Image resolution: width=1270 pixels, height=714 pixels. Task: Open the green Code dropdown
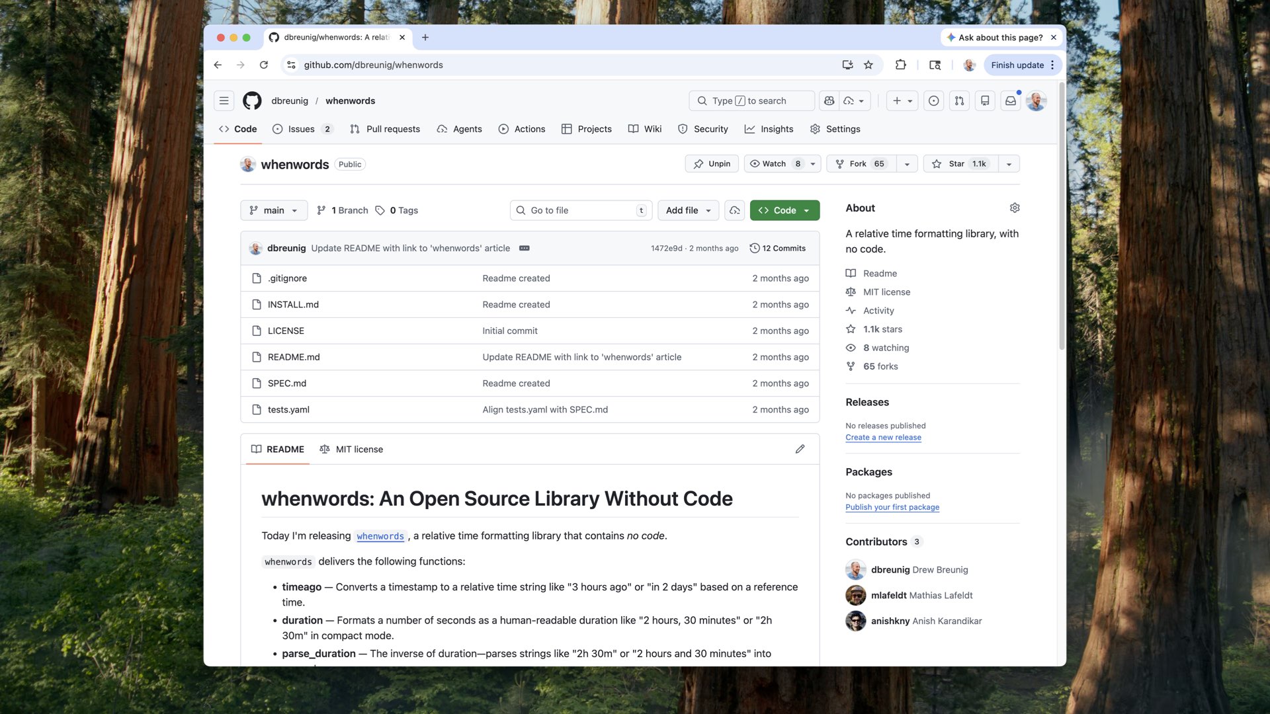click(x=784, y=210)
